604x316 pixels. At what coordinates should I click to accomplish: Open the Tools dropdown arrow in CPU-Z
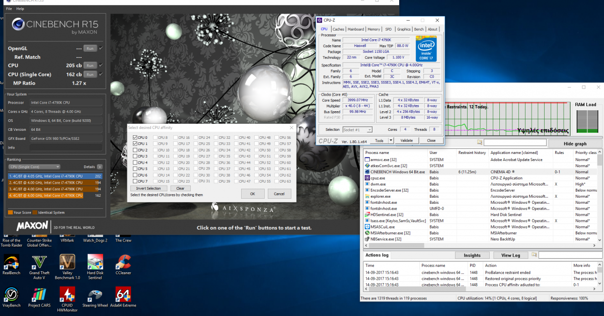click(392, 140)
